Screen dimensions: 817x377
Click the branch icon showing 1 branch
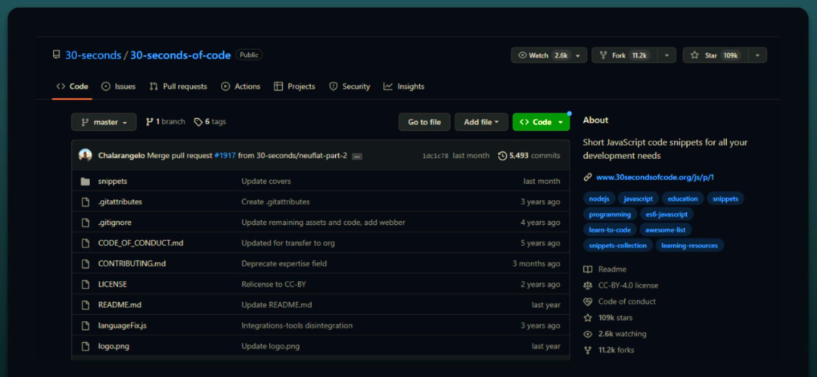pyautogui.click(x=149, y=122)
